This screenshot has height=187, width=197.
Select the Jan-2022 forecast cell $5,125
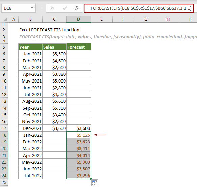click(x=78, y=135)
